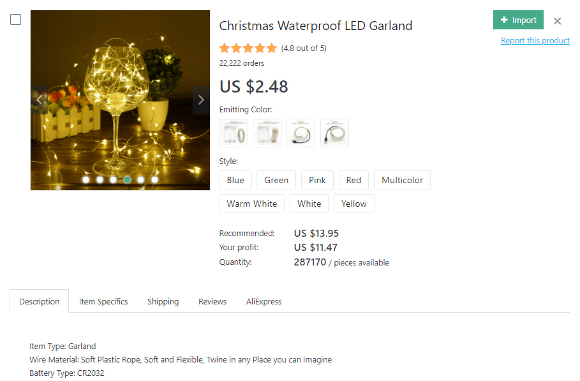
Task: Select the second Emitting Color thumbnail
Action: (267, 133)
